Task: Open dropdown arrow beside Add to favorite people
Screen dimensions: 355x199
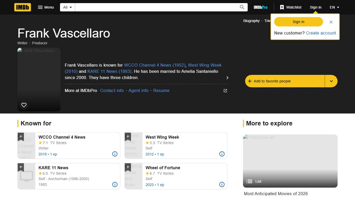Action: [331, 81]
